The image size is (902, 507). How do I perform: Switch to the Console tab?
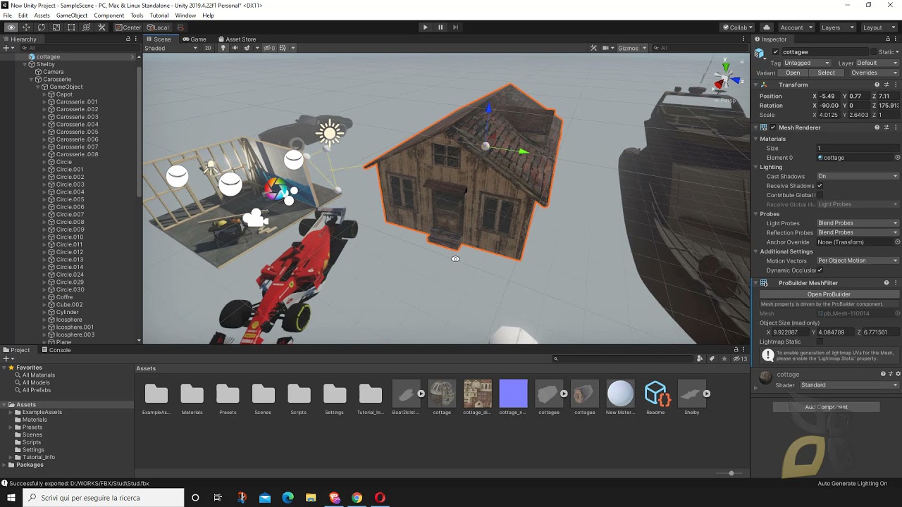tap(56, 350)
